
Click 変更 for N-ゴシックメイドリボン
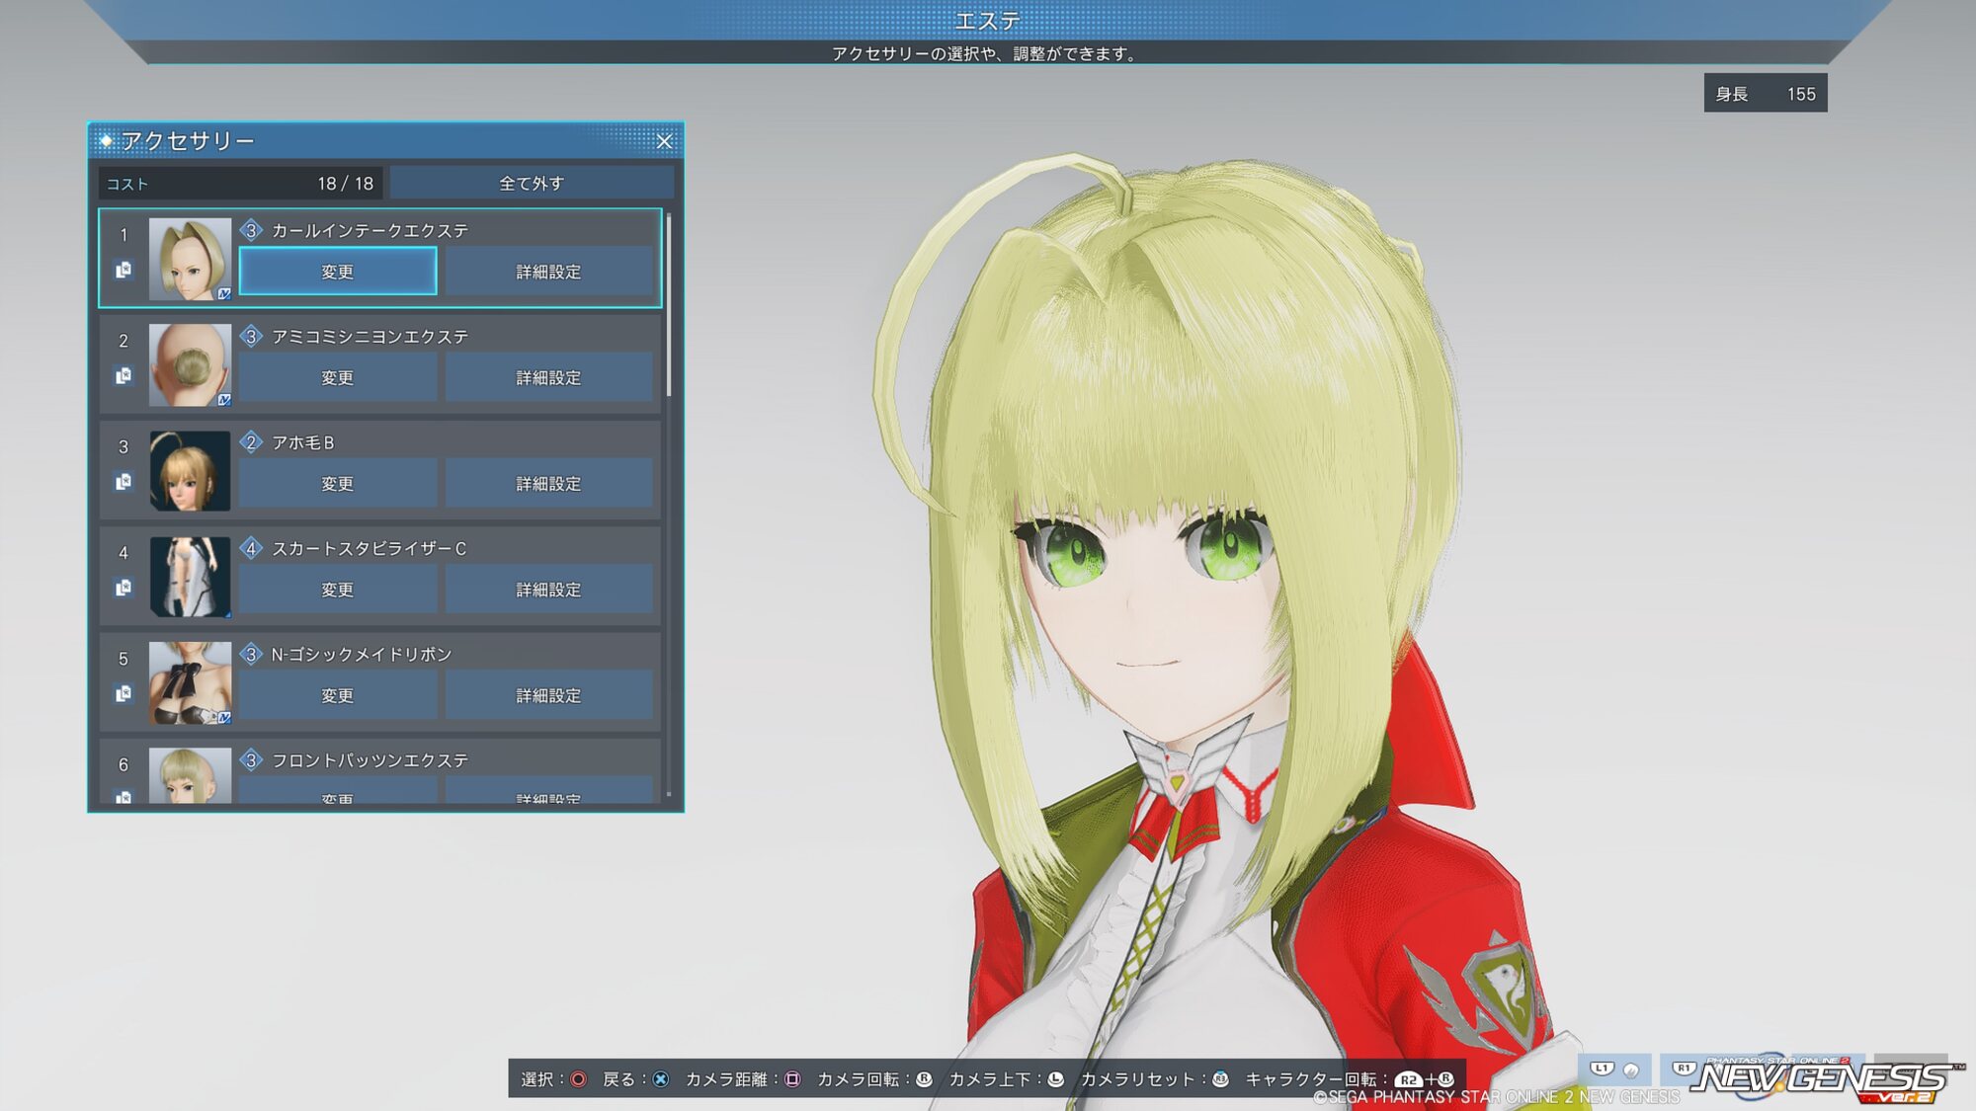coord(338,695)
